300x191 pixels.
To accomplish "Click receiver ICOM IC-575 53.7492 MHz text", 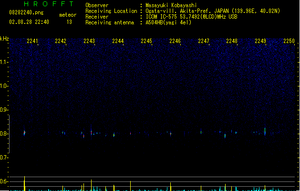I will pyautogui.click(x=192, y=17).
